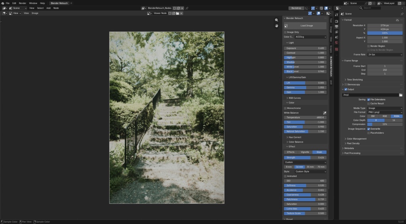
Task: Click the output path folder browse icon
Action: [400, 95]
